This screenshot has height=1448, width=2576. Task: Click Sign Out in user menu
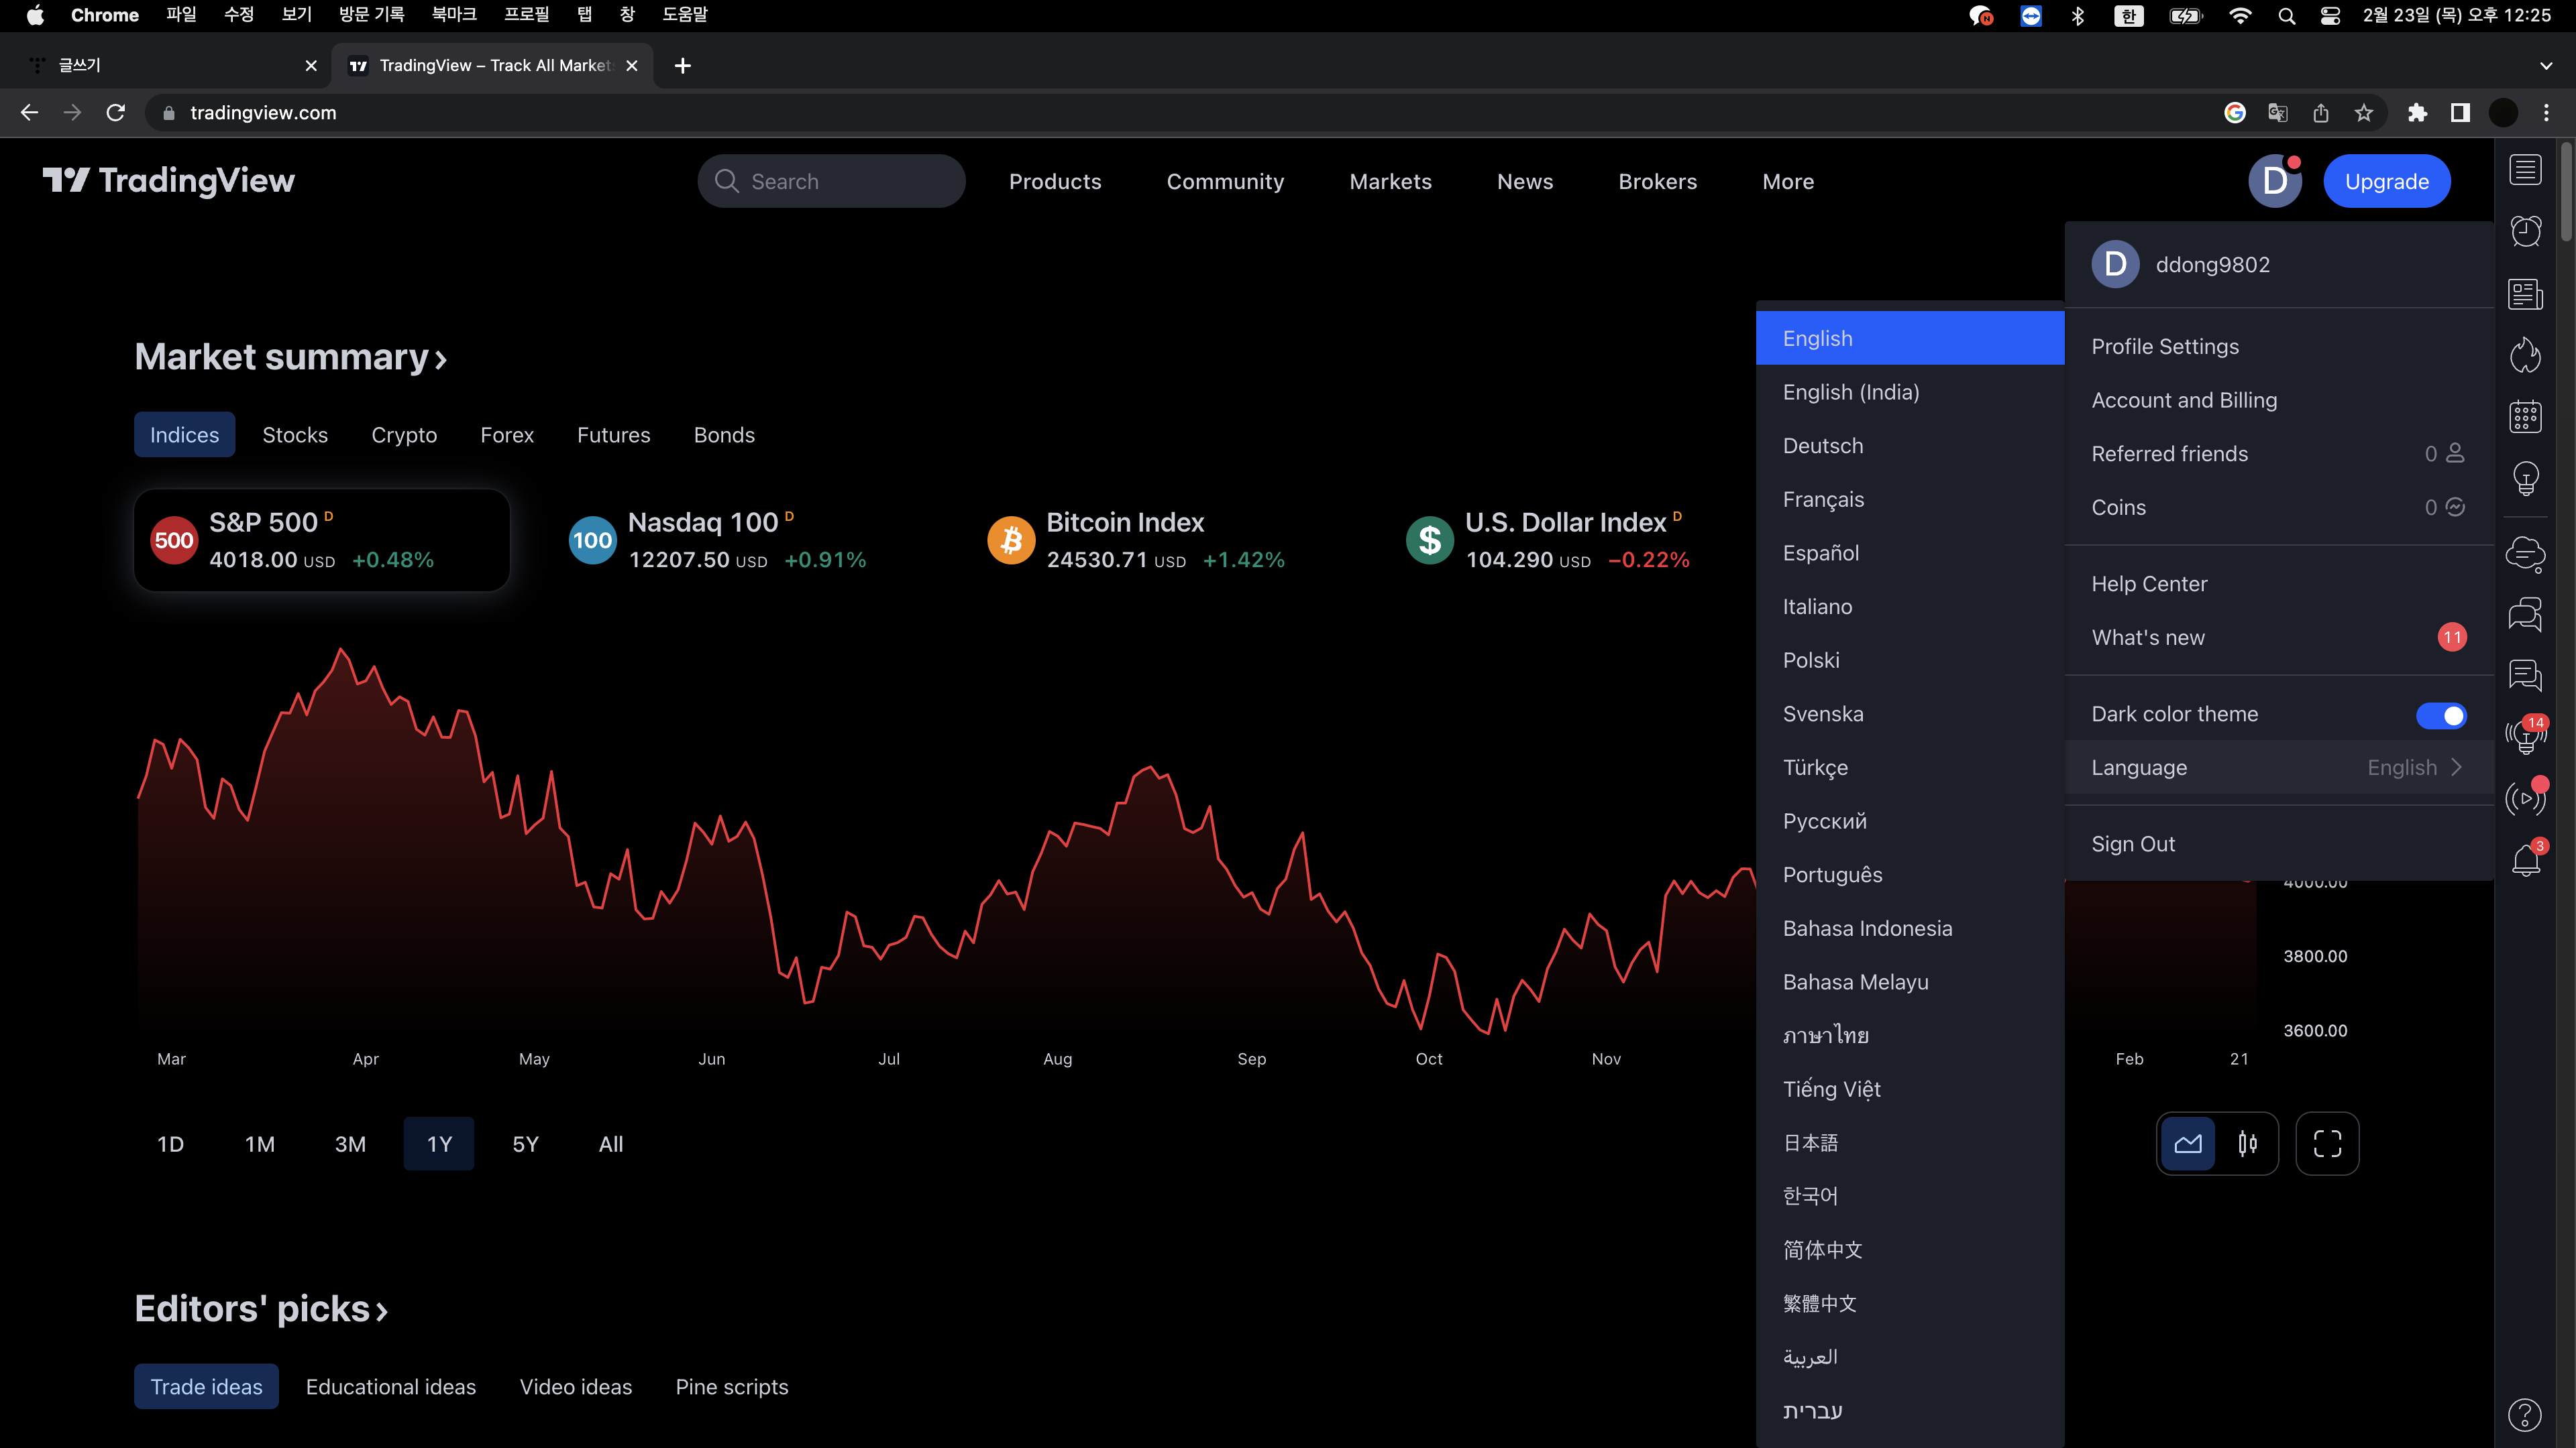2133,845
